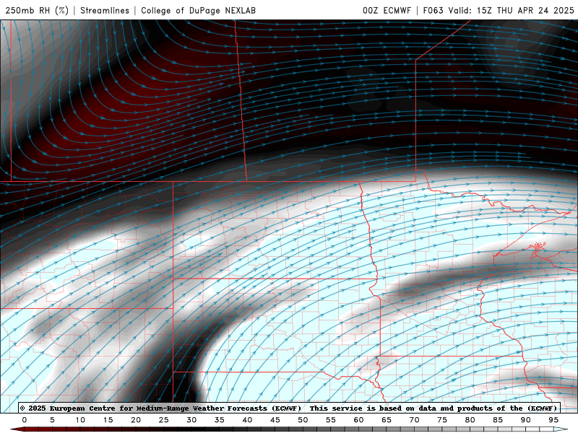Click the "5" label on the color scale
Viewport: 578px width, 433px height.
(x=52, y=420)
